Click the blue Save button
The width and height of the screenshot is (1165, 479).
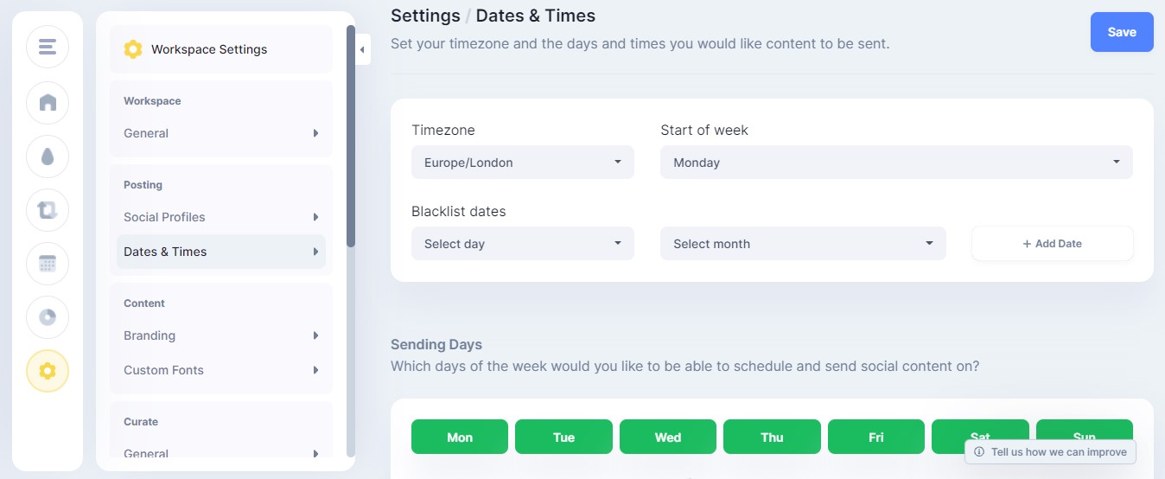[x=1122, y=32]
